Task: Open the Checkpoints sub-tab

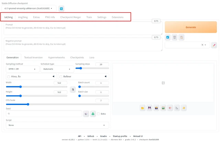Action: point(77,58)
